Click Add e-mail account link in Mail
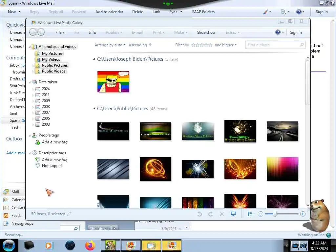Image resolution: width=336 pixels, height=252 pixels. [16, 153]
